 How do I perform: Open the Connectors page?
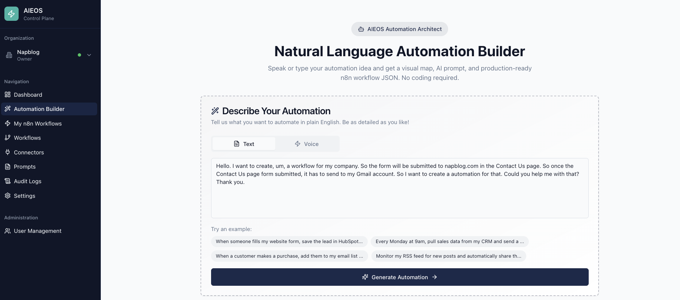[x=49, y=152]
